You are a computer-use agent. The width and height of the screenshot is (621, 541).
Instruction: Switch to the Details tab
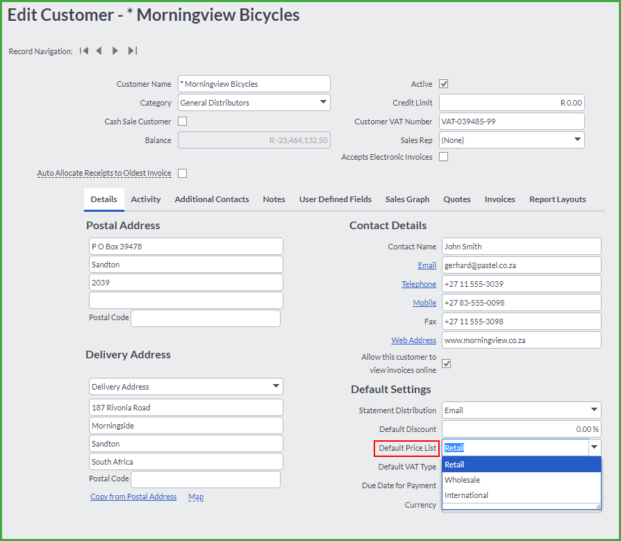click(x=104, y=199)
